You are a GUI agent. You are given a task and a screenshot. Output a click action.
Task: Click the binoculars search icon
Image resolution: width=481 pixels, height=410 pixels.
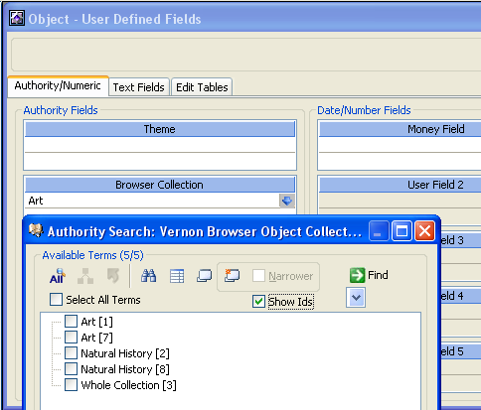pos(149,276)
